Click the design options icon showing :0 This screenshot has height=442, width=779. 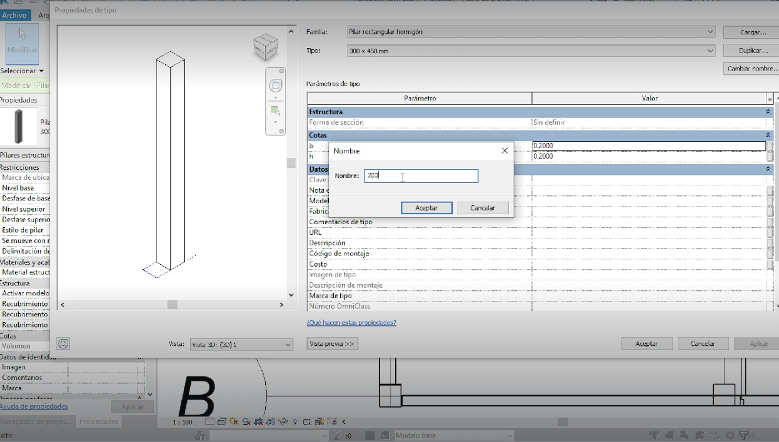pyautogui.click(x=343, y=436)
